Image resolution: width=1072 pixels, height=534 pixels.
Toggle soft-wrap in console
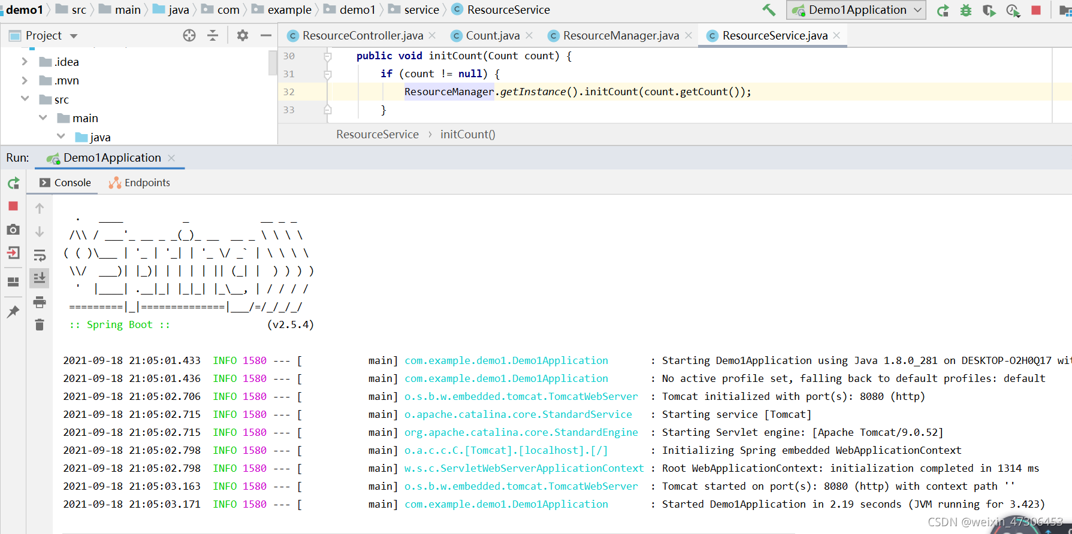[x=40, y=255]
